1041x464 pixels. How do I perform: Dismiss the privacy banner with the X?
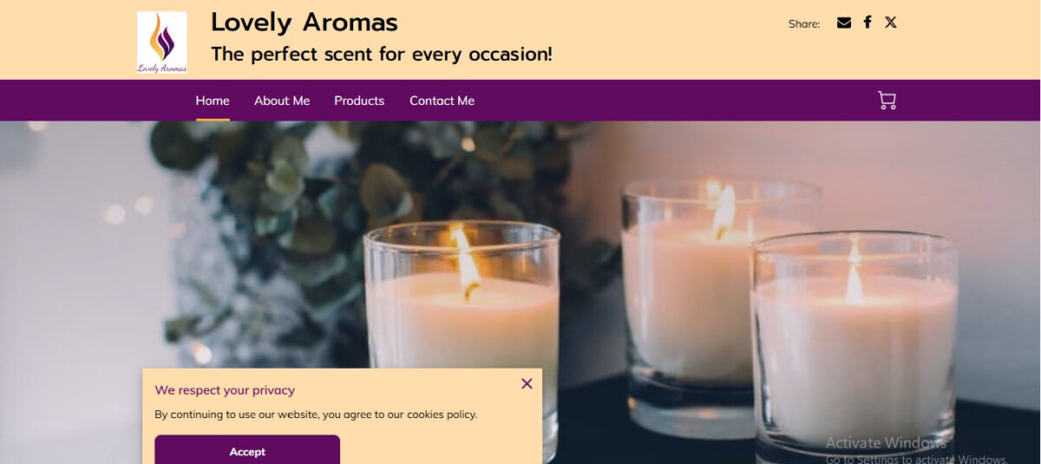(x=527, y=383)
